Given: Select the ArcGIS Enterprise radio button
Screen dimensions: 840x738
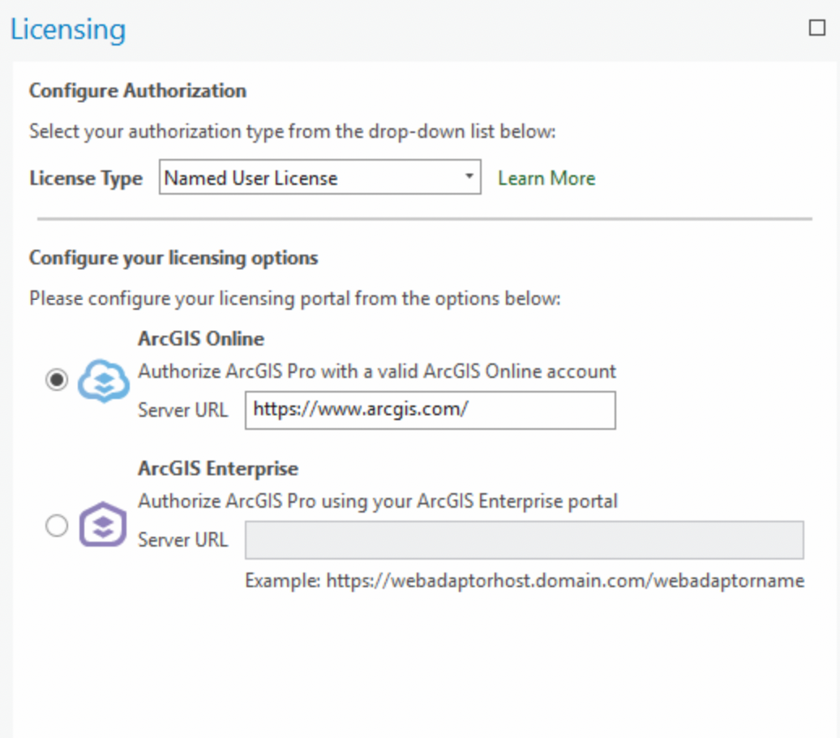Looking at the screenshot, I should 57,526.
